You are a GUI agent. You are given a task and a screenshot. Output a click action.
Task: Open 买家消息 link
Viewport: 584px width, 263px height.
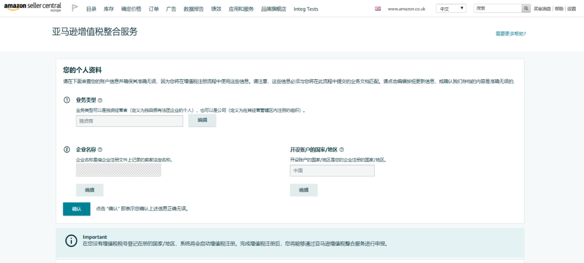[x=542, y=9]
